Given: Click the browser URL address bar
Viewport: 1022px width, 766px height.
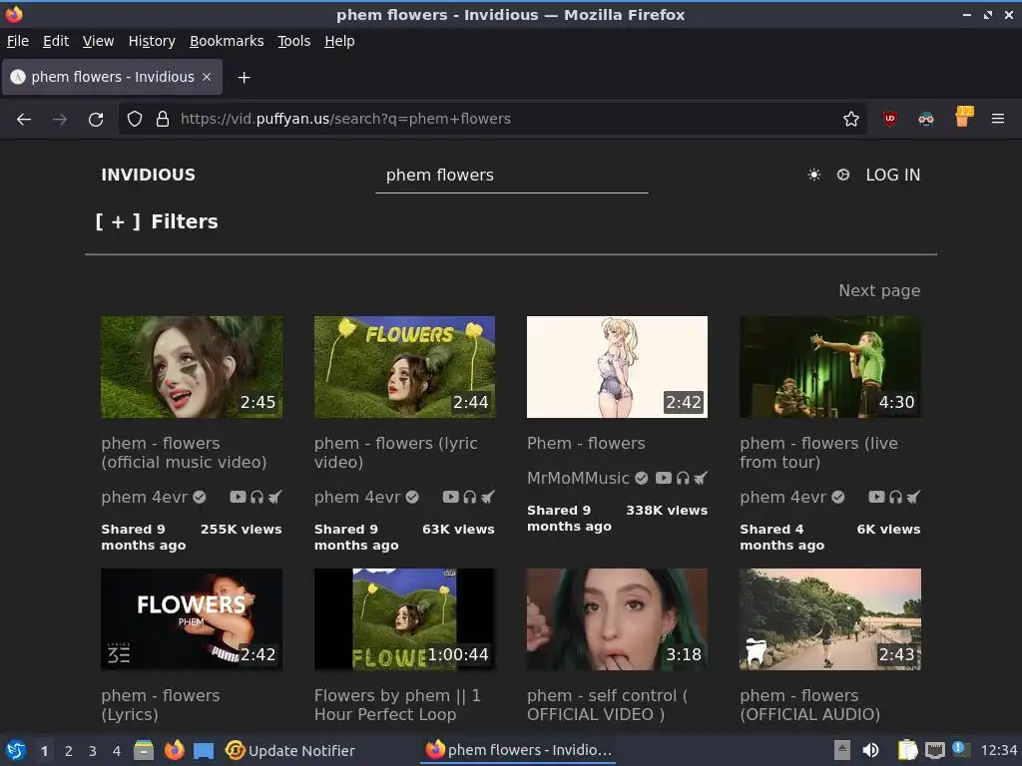Looking at the screenshot, I should pos(492,119).
